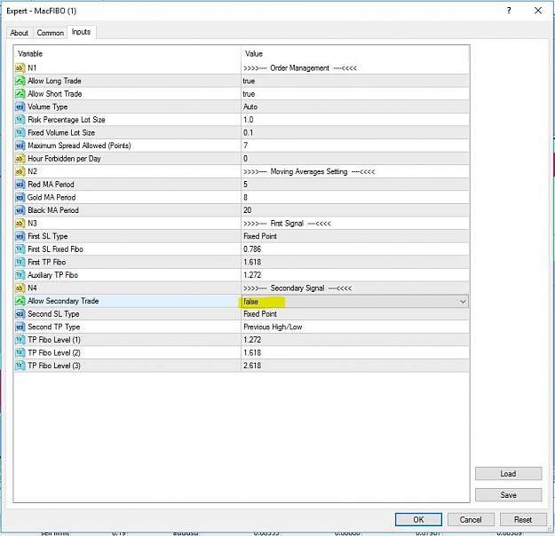Click the icon next to Allow Long Trade
This screenshot has width=555, height=536.
[20, 81]
